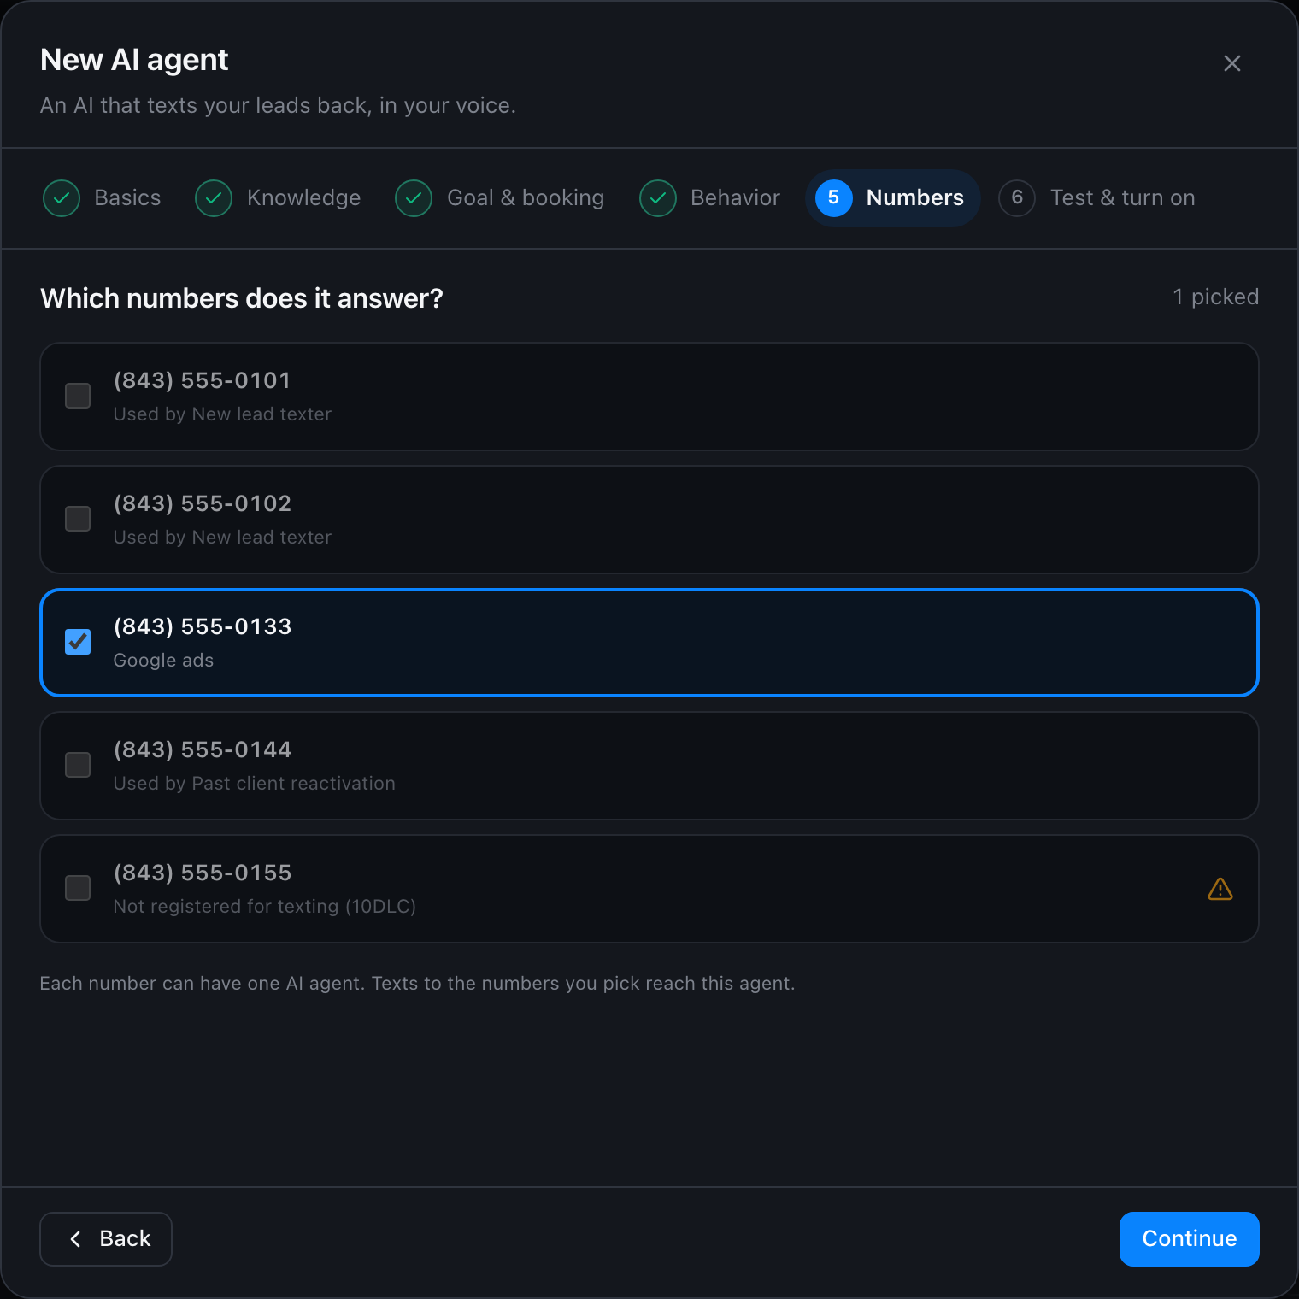Viewport: 1299px width, 1299px height.
Task: Click 'Used by New lead texter' under 555-0101
Action: point(222,414)
